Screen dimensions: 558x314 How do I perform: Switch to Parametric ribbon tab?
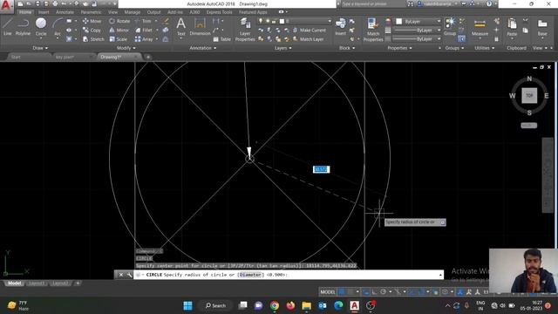click(x=91, y=12)
